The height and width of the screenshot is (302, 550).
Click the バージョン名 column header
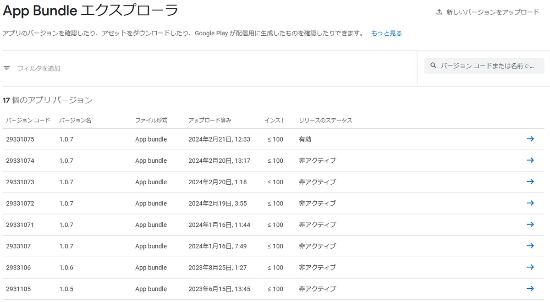[x=75, y=120]
